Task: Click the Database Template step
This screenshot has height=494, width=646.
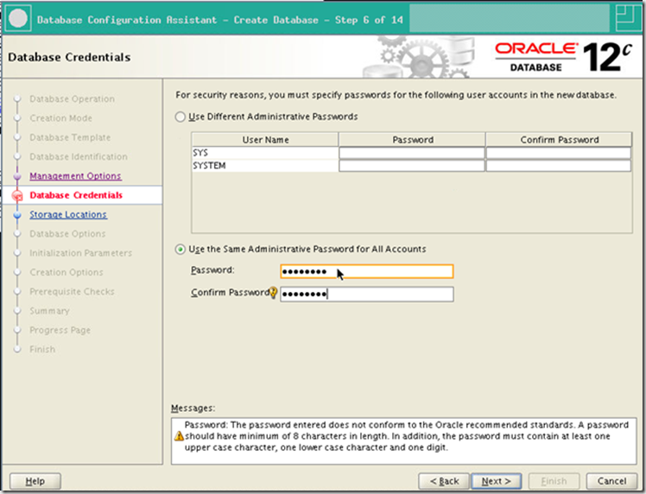Action: coord(70,137)
